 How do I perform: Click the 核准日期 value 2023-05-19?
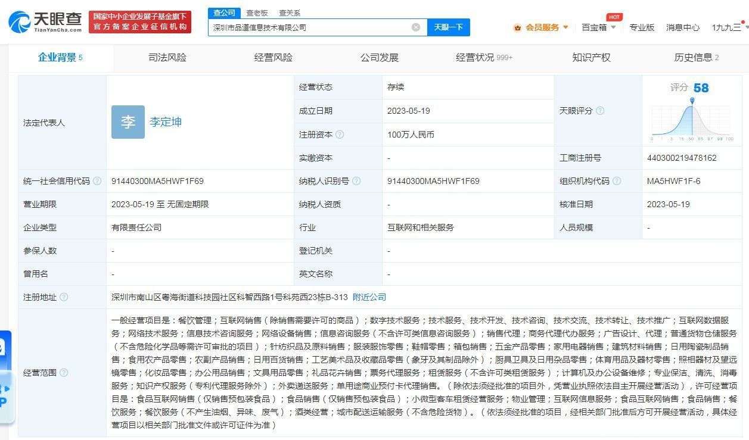point(668,204)
